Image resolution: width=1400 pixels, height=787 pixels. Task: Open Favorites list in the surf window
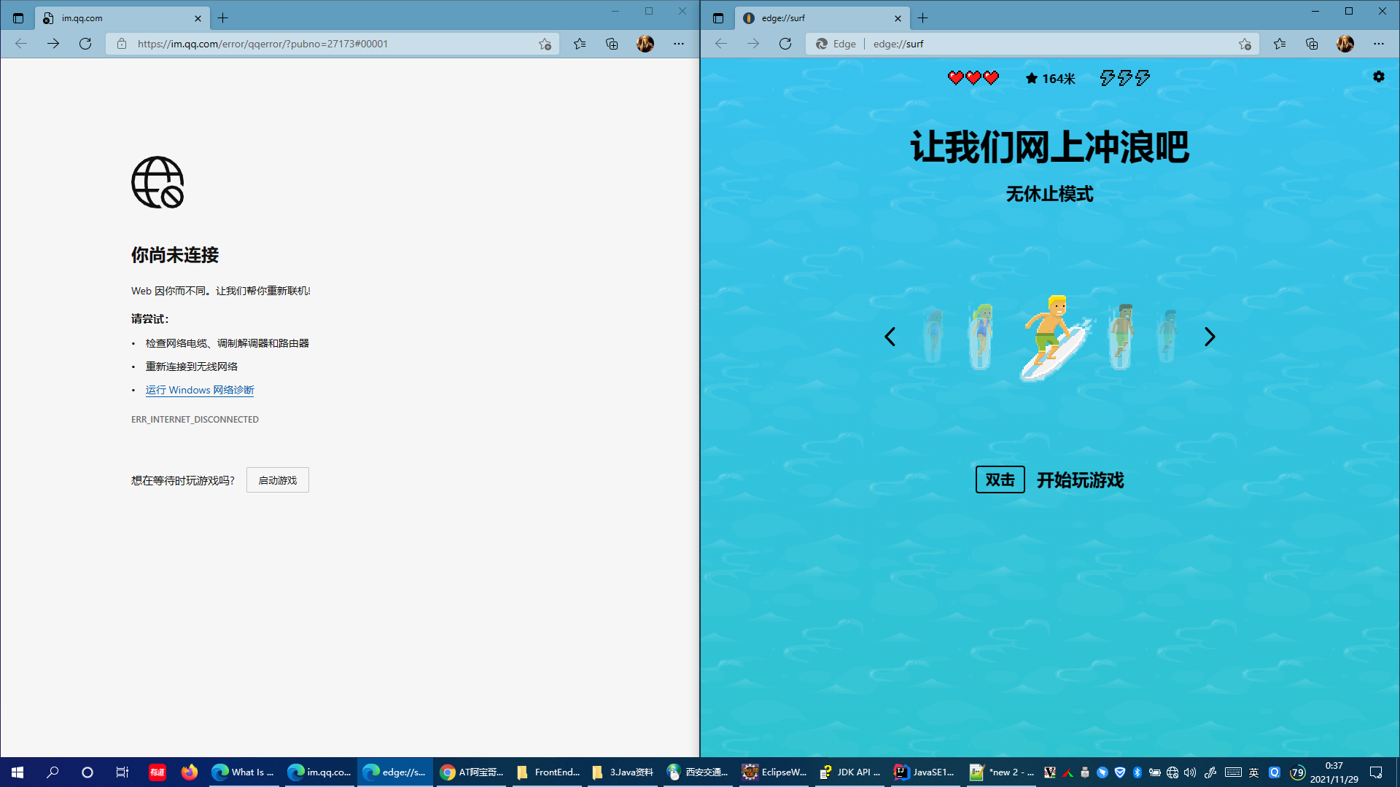coord(1280,44)
